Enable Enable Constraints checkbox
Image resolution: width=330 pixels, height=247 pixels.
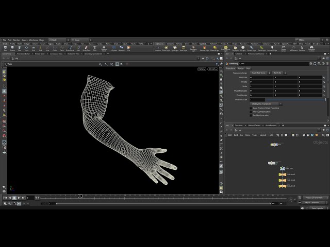pos(251,115)
